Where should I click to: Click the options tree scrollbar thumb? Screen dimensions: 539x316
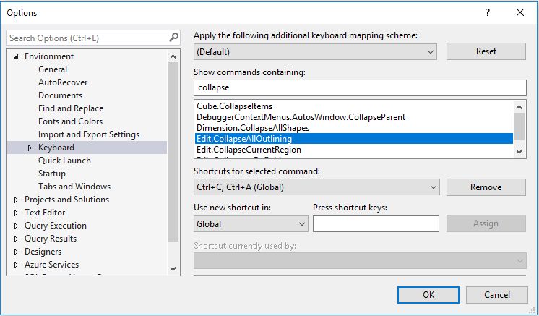173,152
